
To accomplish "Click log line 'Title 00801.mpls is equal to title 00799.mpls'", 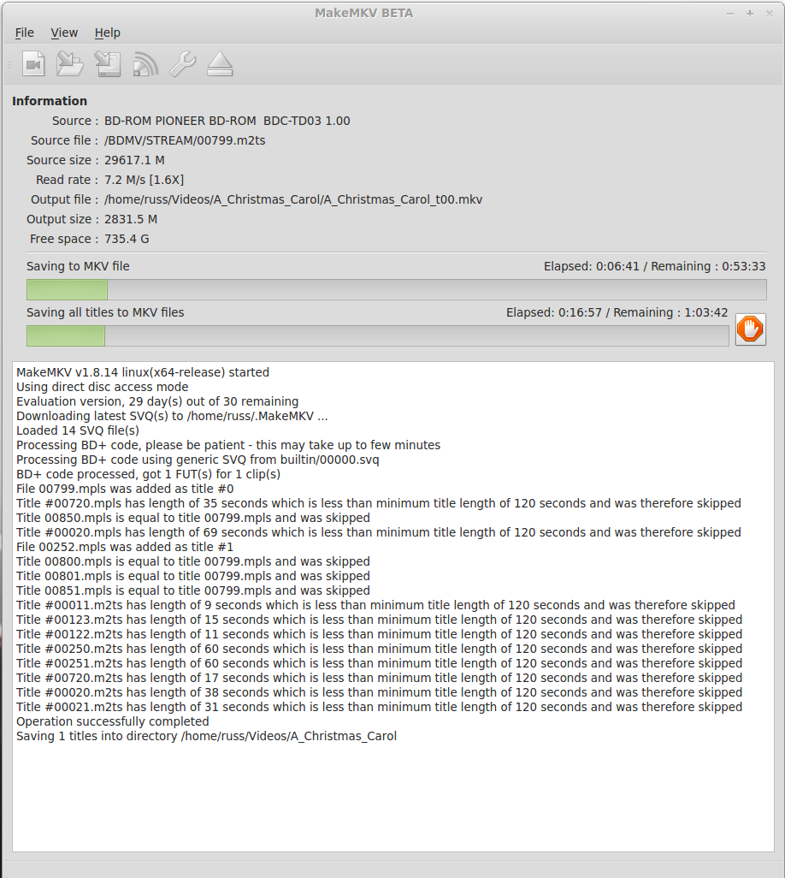I will [x=193, y=576].
